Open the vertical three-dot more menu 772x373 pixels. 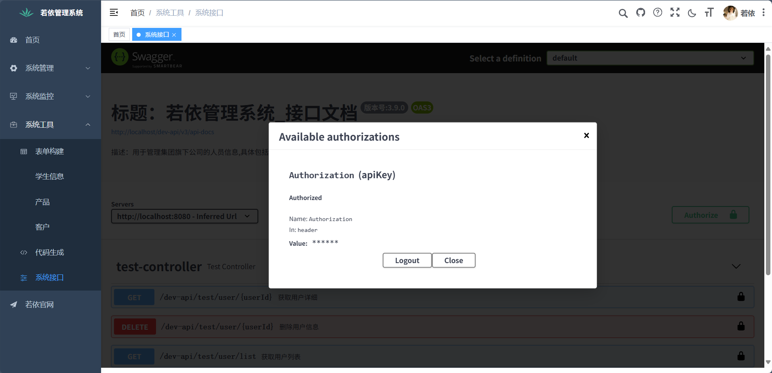pyautogui.click(x=764, y=13)
